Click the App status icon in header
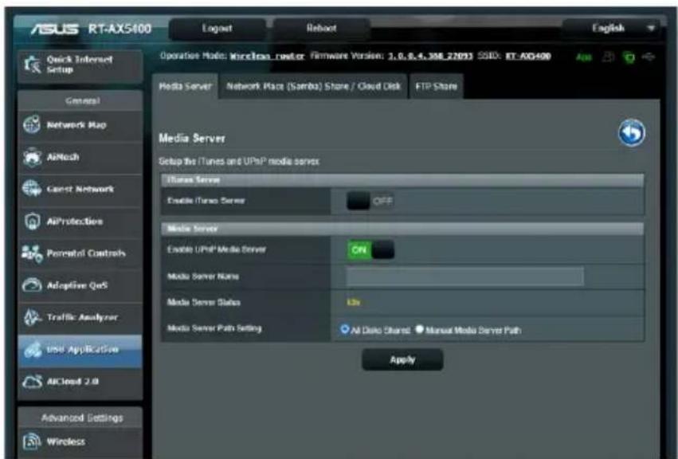This screenshot has width=678, height=459. pyautogui.click(x=584, y=57)
